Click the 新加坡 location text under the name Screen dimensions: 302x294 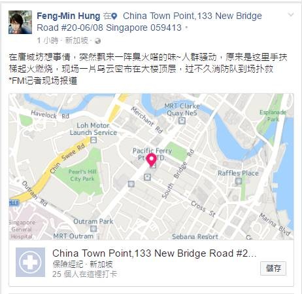coord(76,41)
